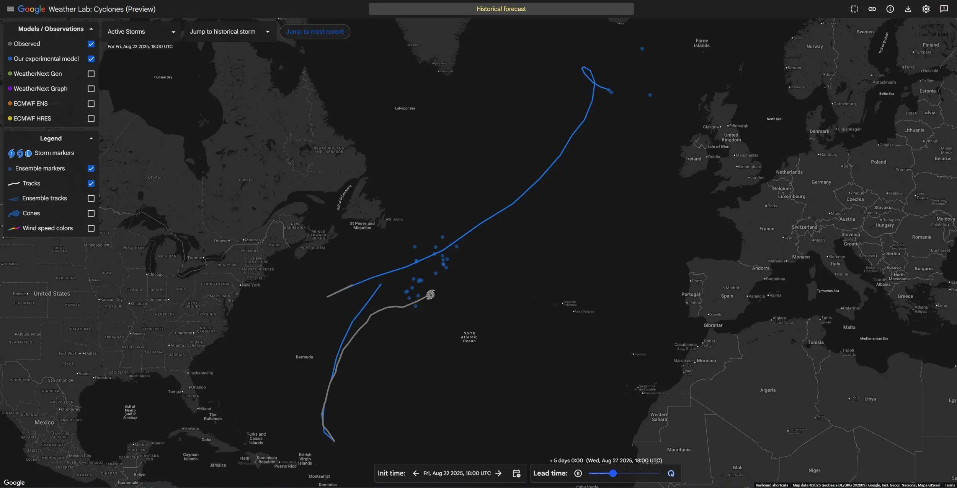Pause the lead time animation

click(578, 473)
